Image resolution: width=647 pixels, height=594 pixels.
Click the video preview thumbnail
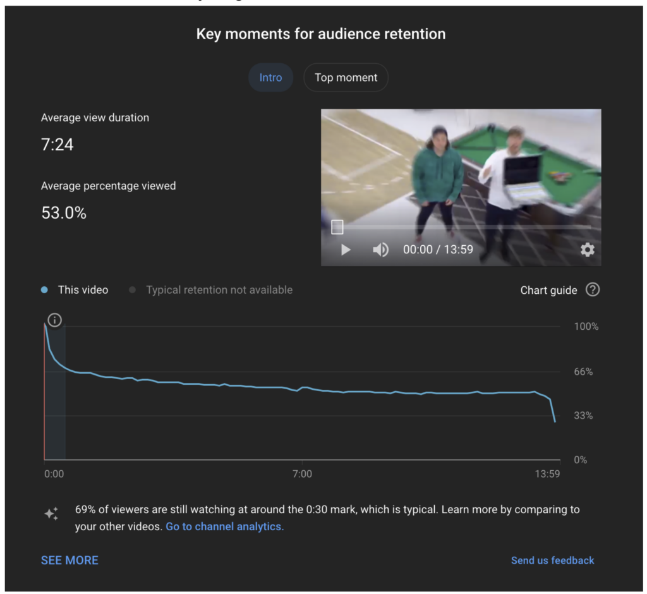[x=461, y=188]
